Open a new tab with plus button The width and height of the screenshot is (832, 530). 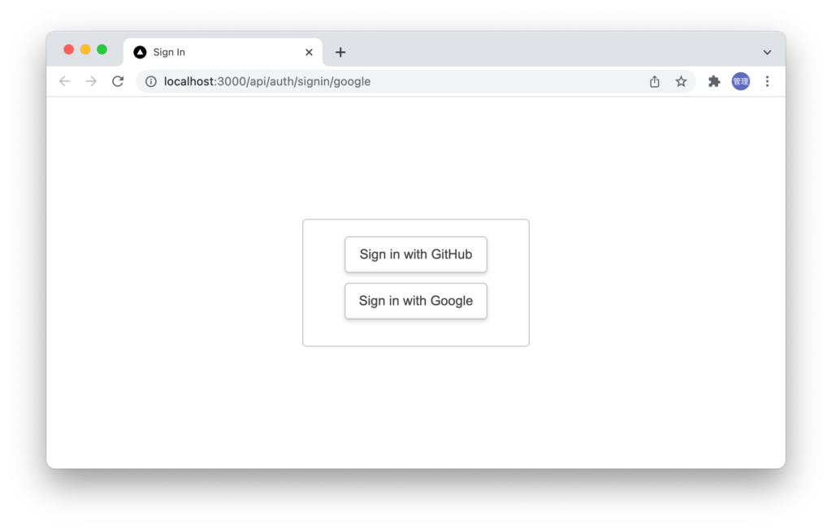click(340, 52)
